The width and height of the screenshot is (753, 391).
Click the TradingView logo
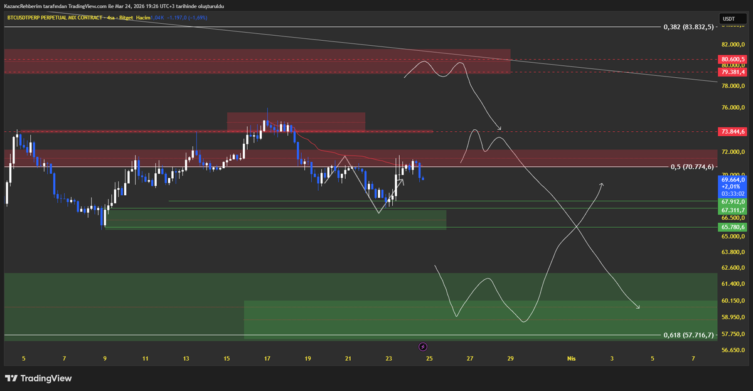pos(38,378)
